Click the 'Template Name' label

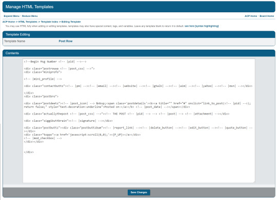click(x=15, y=41)
